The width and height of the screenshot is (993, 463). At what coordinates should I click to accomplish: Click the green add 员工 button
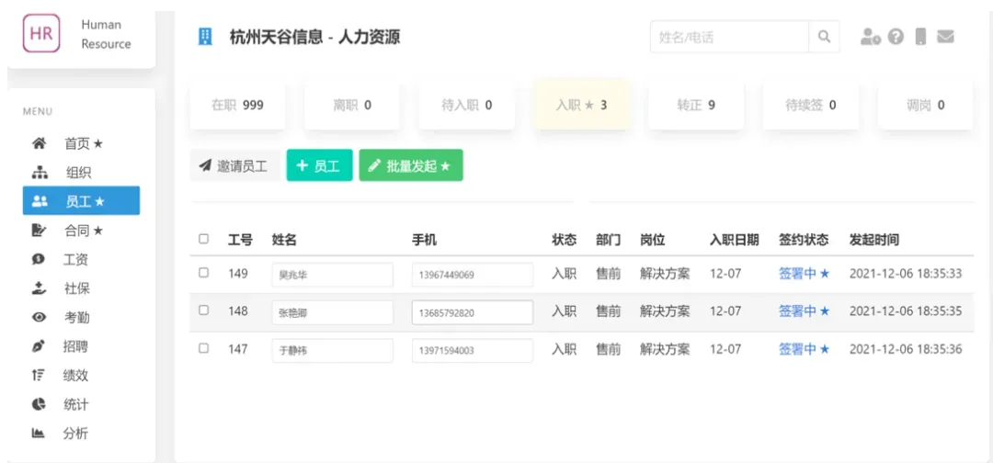tap(319, 165)
